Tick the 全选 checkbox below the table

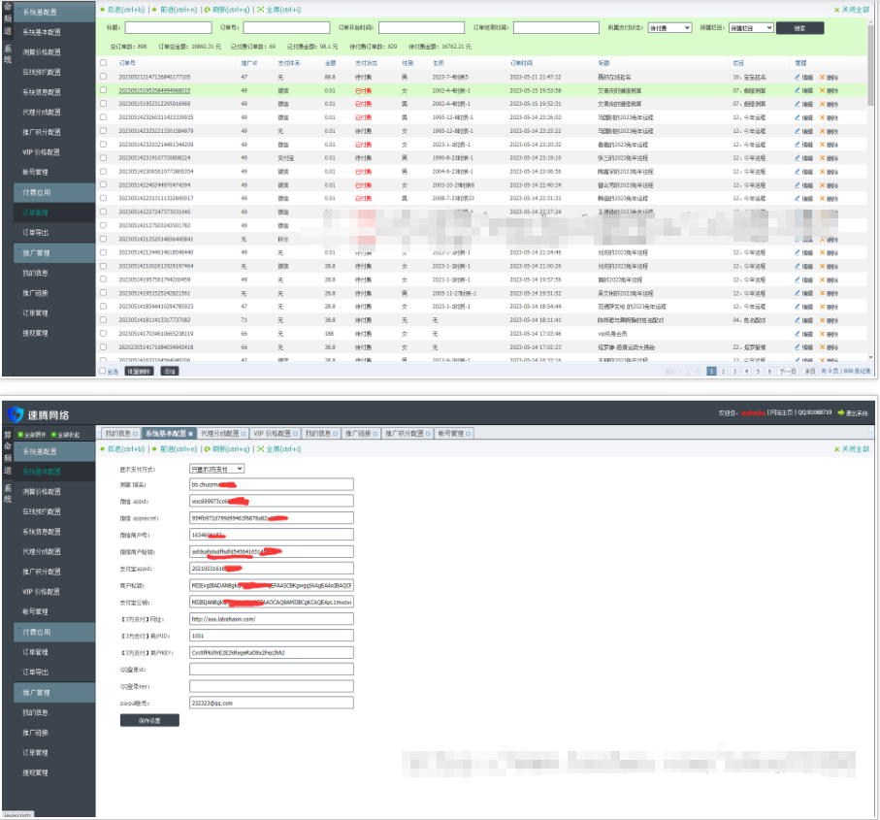pyautogui.click(x=103, y=371)
